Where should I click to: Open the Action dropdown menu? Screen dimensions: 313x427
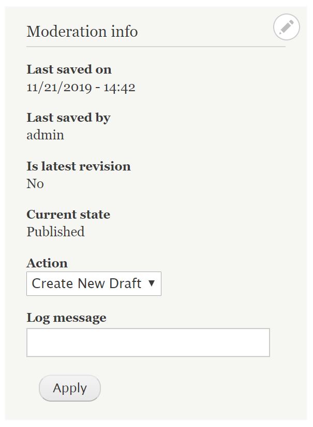94,284
